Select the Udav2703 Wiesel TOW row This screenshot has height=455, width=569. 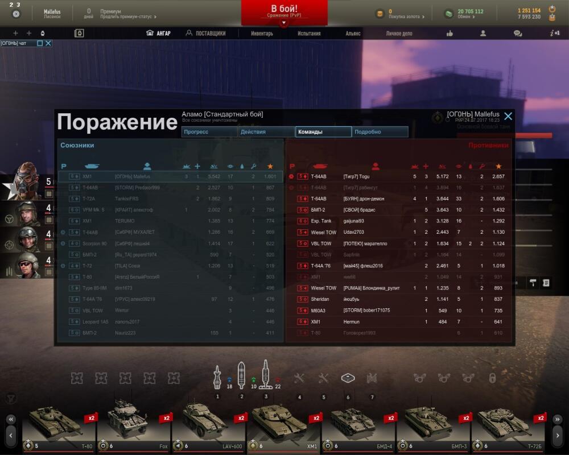[x=399, y=232]
